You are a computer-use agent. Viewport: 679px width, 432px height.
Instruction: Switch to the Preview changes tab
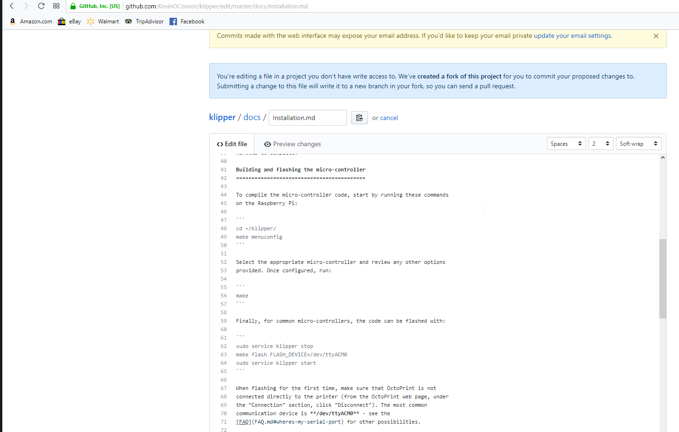point(292,144)
